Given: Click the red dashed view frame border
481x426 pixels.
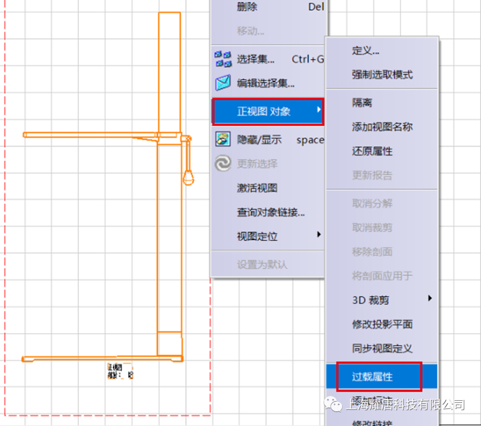Looking at the screenshot, I should pyautogui.click(x=4, y=222).
